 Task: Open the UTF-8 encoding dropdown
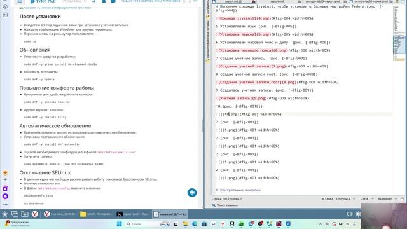click(x=367, y=199)
